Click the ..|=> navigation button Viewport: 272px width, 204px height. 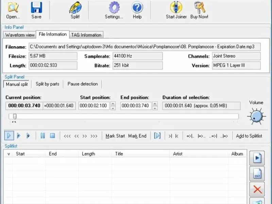(x=224, y=136)
